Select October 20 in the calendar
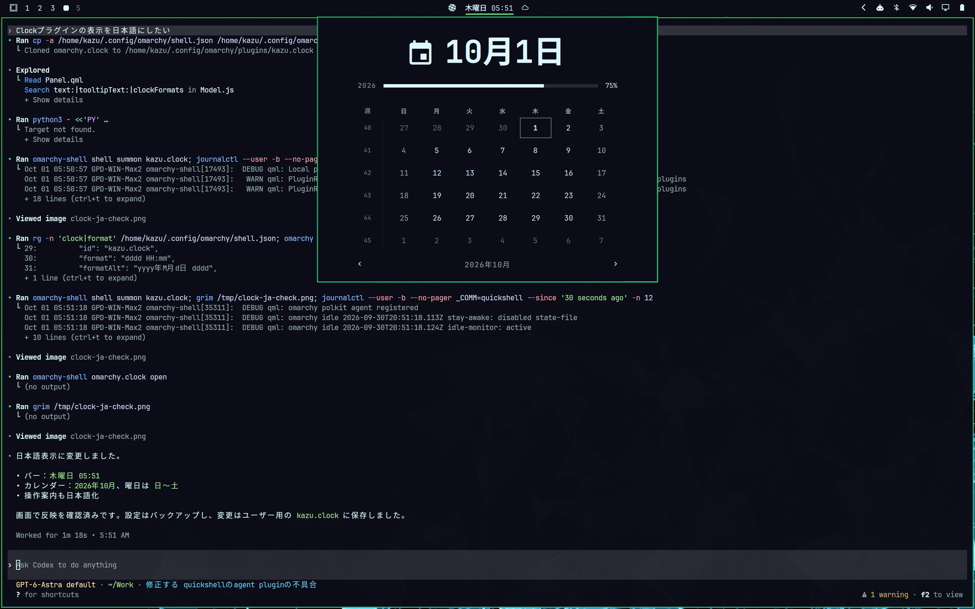The height and width of the screenshot is (609, 975). click(470, 195)
